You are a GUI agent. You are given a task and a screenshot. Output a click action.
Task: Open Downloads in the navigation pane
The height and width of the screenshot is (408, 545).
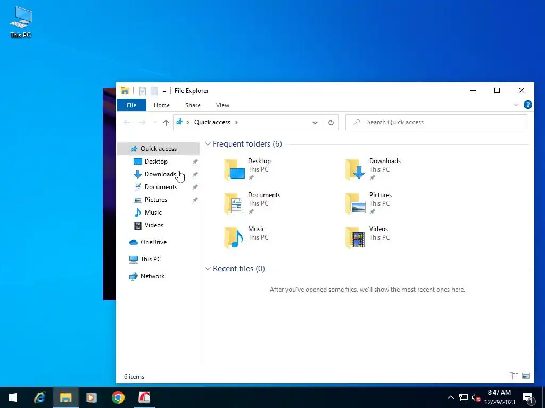tap(160, 174)
